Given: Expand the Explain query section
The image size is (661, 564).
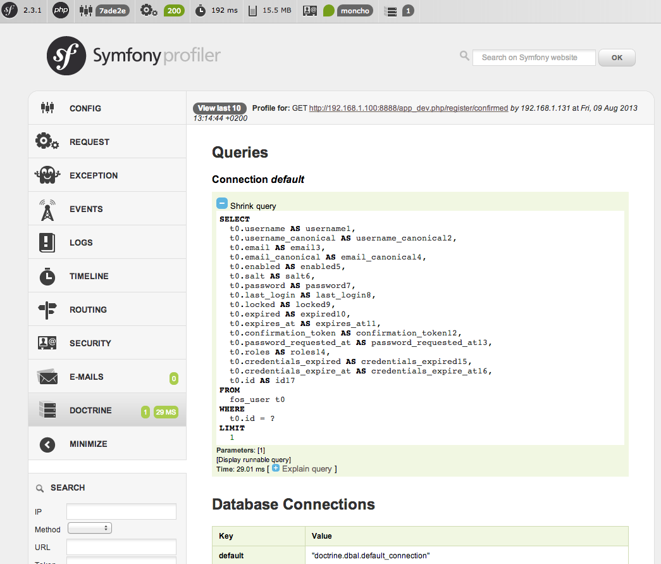Looking at the screenshot, I should 276,469.
